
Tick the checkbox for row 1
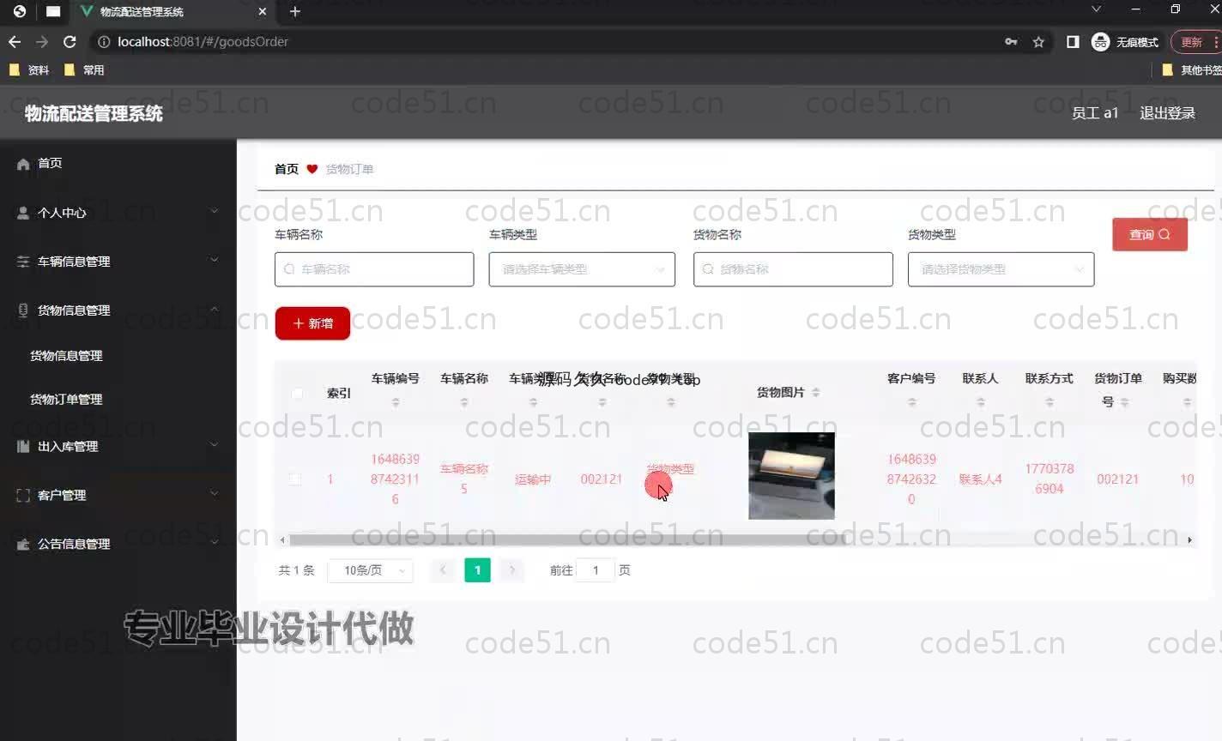pyautogui.click(x=295, y=479)
